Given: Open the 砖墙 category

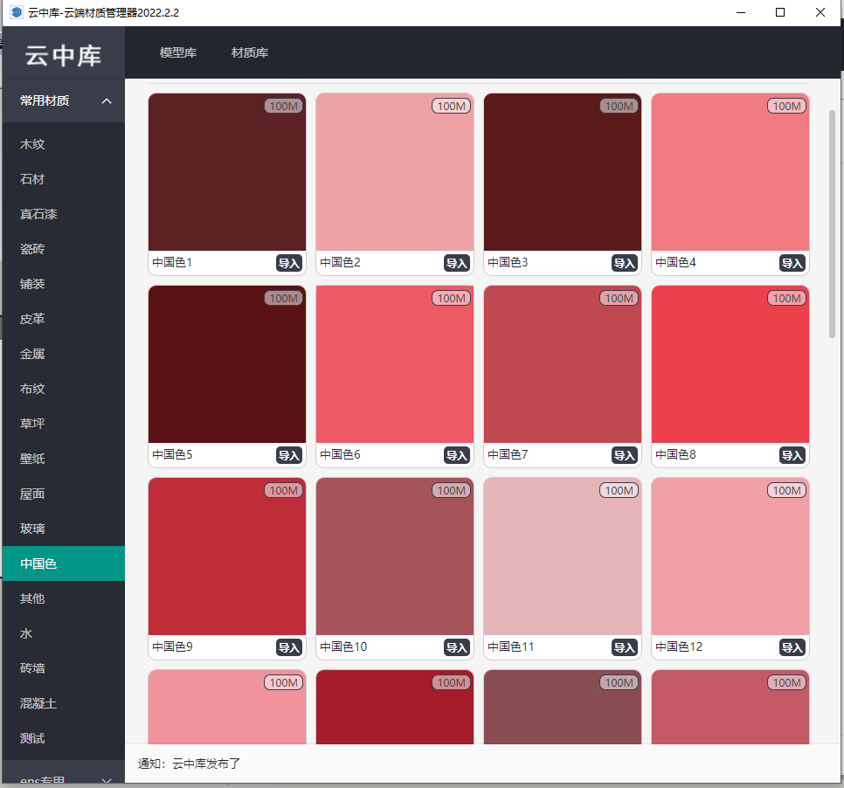Looking at the screenshot, I should click(x=64, y=668).
